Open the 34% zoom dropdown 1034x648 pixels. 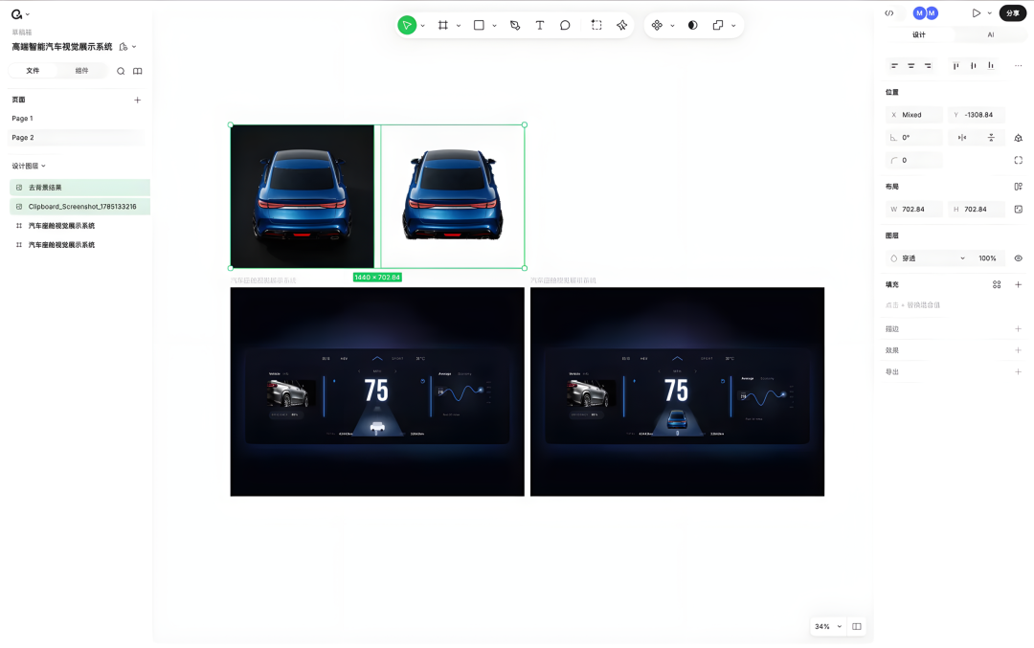(x=828, y=626)
